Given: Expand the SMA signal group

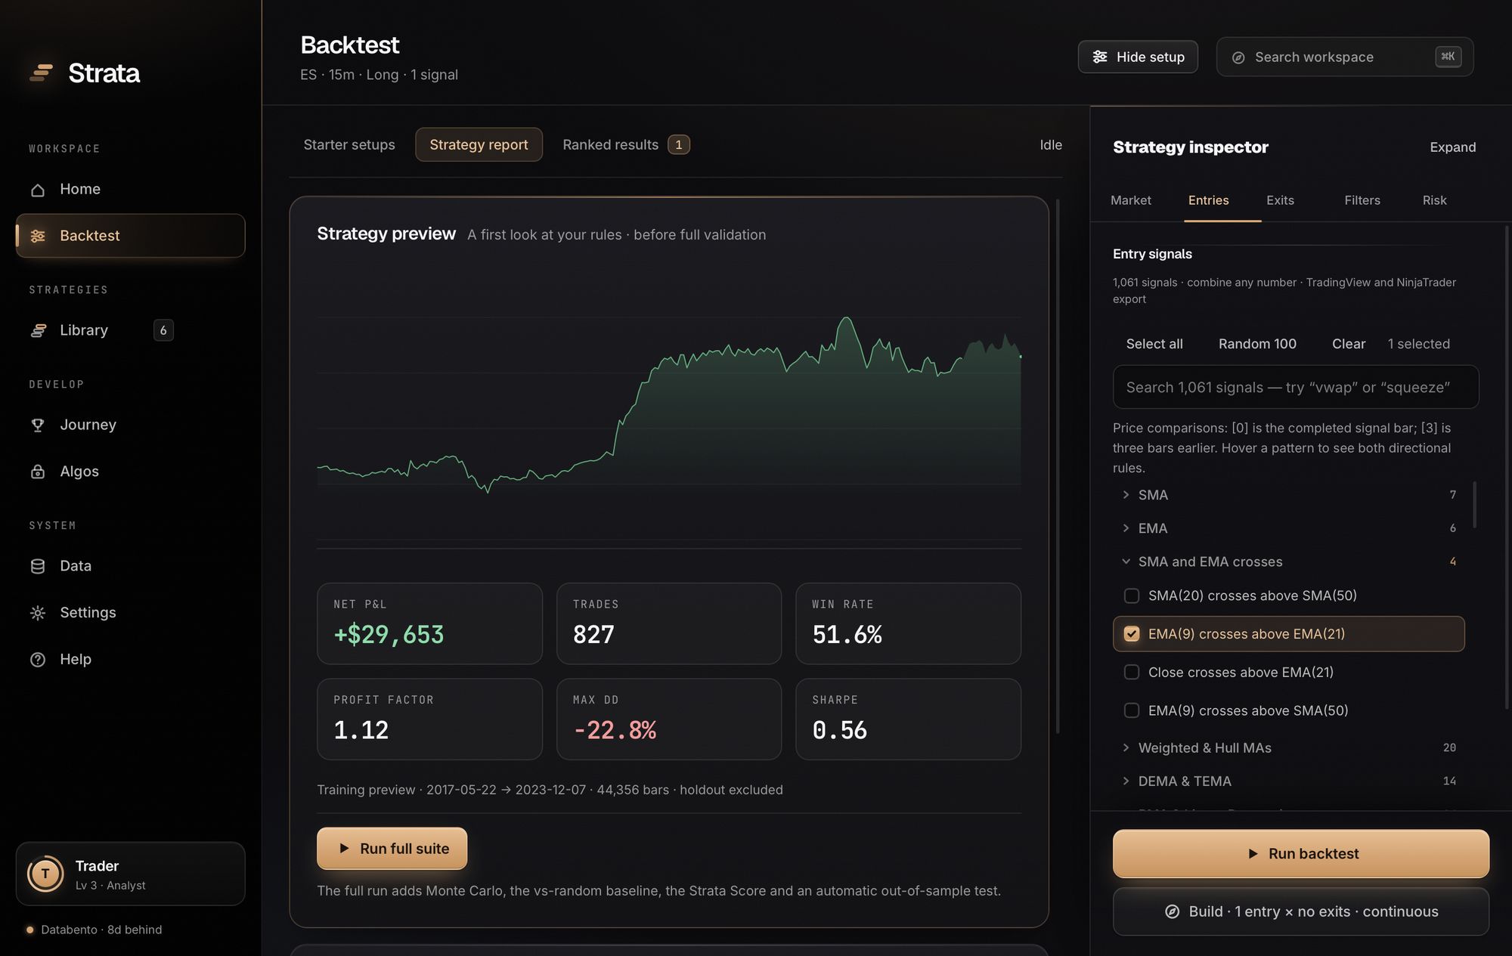Looking at the screenshot, I should pyautogui.click(x=1289, y=495).
